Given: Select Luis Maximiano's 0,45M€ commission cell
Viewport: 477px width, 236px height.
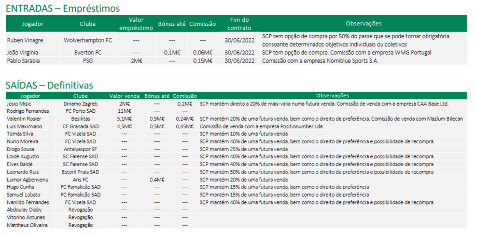Looking at the screenshot, I should [185, 126].
